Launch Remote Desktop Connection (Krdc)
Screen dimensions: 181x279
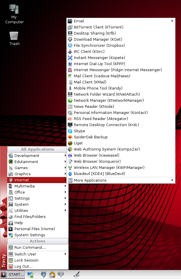121,125
